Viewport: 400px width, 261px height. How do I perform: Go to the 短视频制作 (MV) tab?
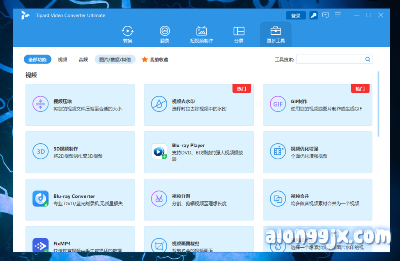tap(202, 34)
